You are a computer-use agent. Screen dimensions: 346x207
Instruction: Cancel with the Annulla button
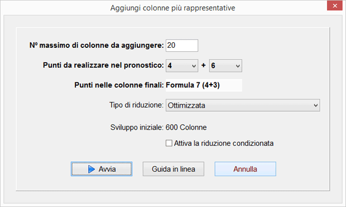246,169
